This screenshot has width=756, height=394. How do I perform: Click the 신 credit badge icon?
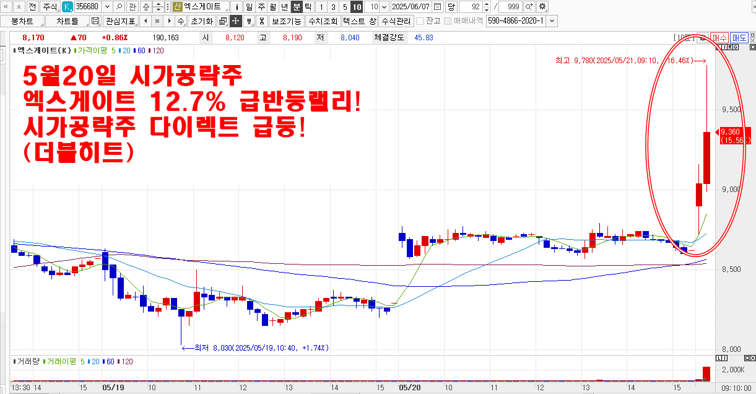pos(178,7)
